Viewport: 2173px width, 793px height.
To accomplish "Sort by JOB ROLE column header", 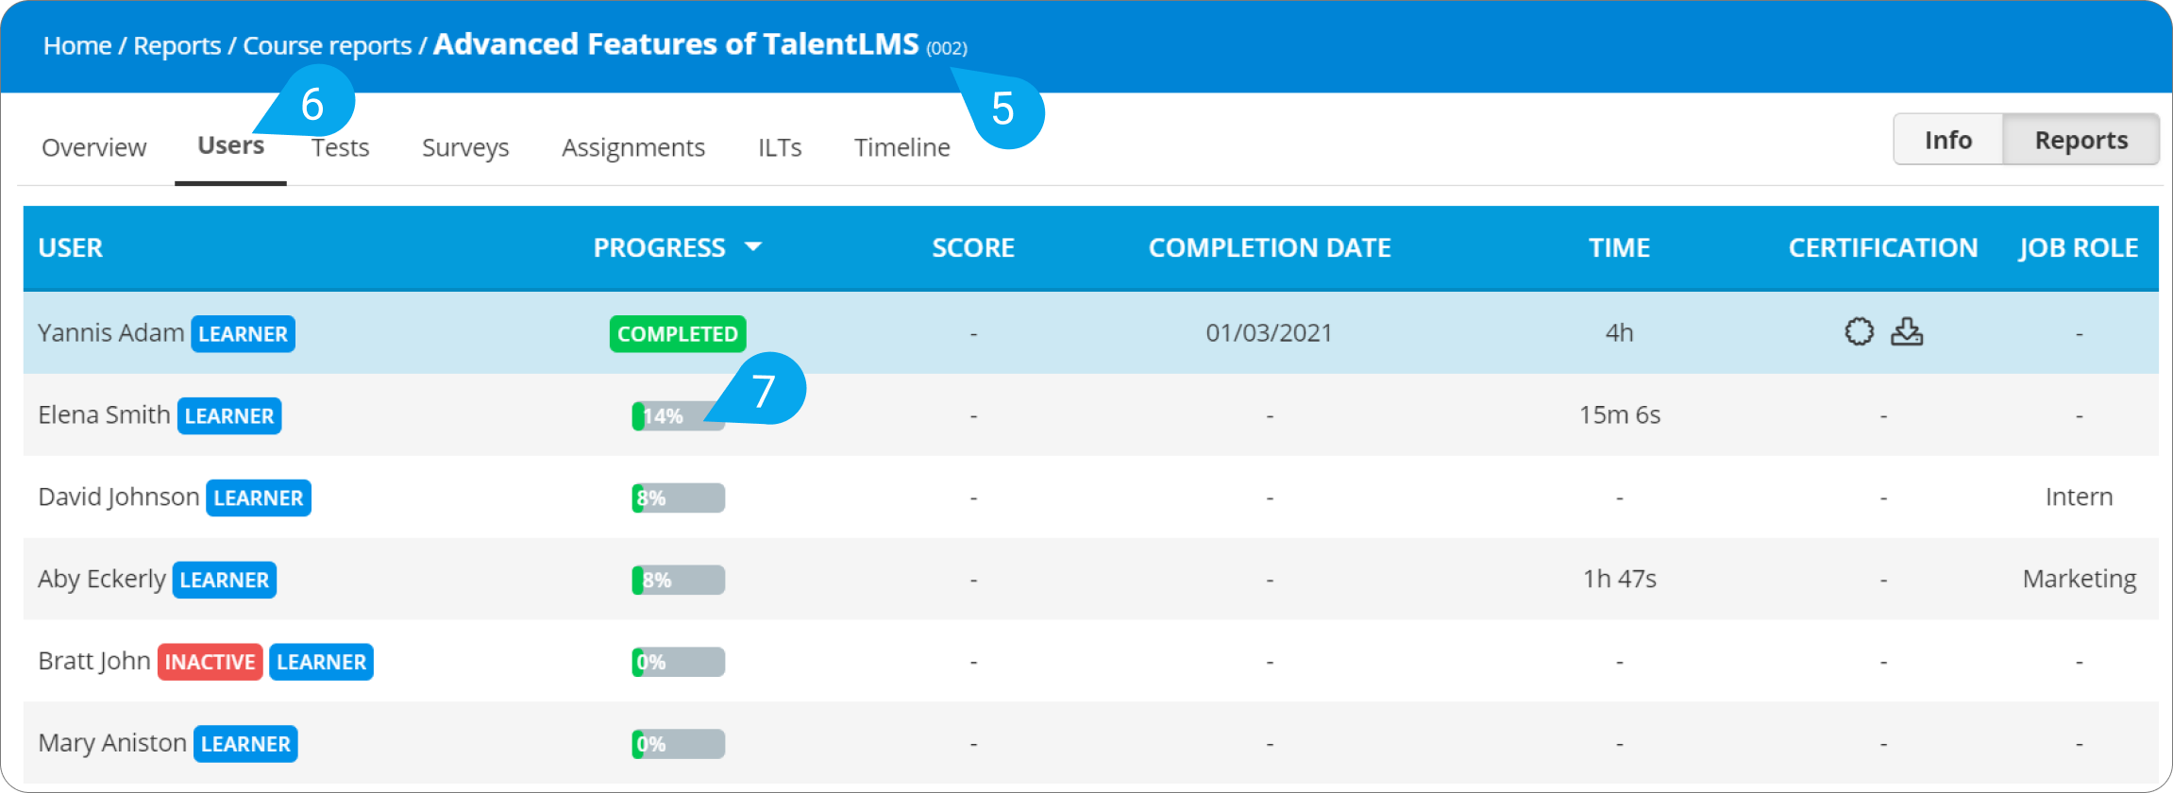I will coord(2079,247).
